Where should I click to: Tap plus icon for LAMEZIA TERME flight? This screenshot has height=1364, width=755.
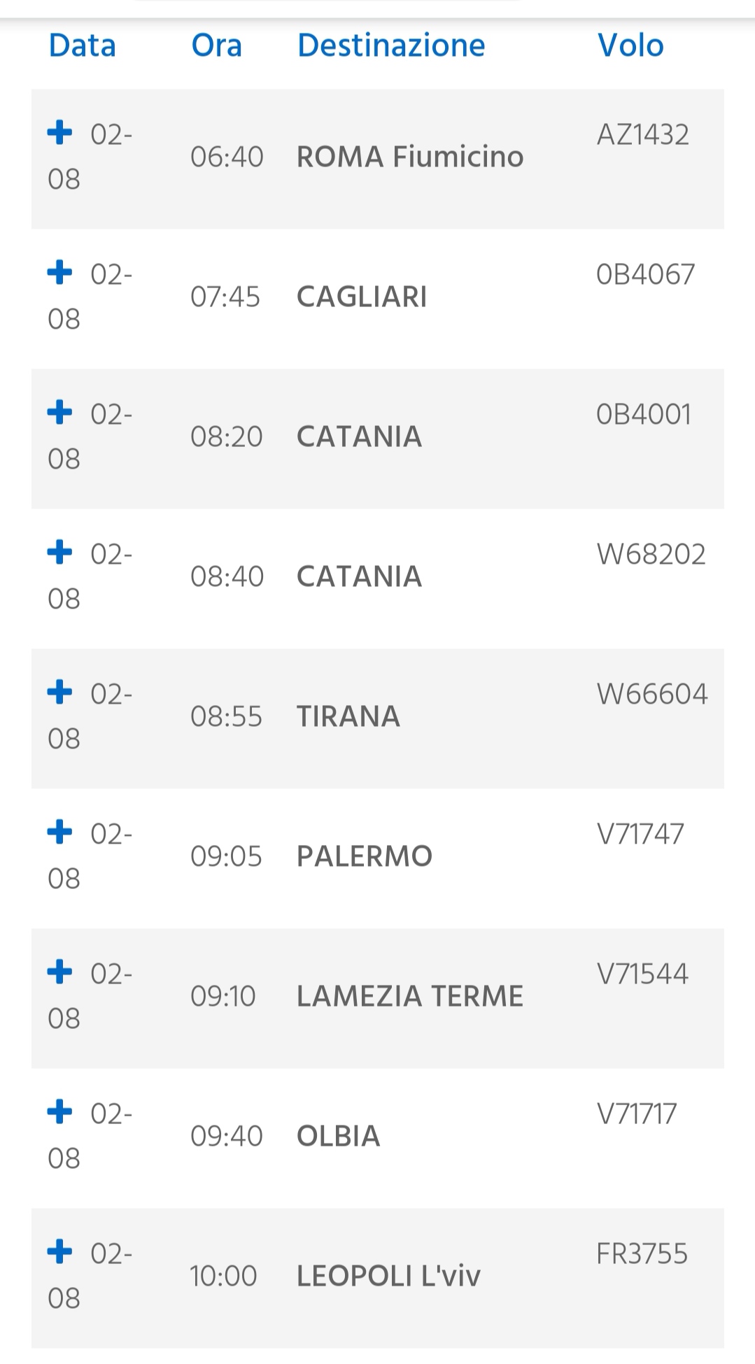(59, 972)
